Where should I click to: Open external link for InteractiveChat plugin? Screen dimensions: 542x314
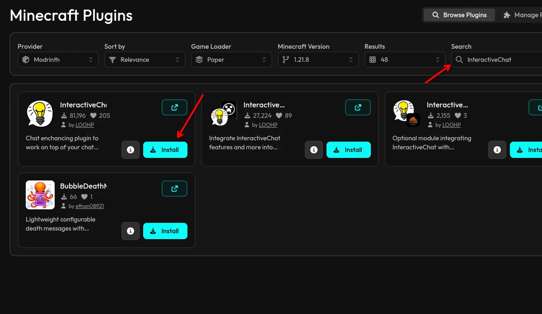[x=174, y=107]
